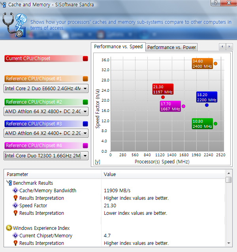Click the Windows Experience Index coin icon

[x=9, y=228]
